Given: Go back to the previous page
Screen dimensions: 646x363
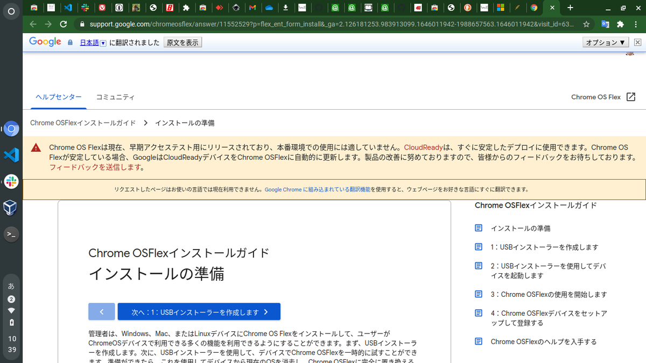Looking at the screenshot, I should (x=33, y=24).
